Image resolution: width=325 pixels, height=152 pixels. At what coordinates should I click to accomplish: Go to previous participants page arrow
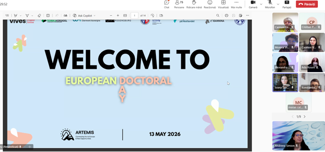tap(292, 117)
